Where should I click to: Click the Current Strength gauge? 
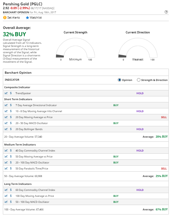pyautogui.click(x=75, y=48)
